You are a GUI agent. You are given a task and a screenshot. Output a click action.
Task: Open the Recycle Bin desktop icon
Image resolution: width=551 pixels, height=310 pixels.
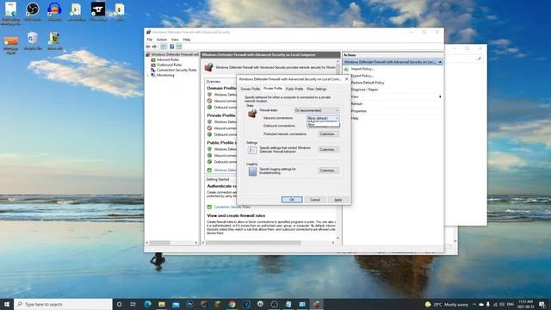click(x=33, y=40)
